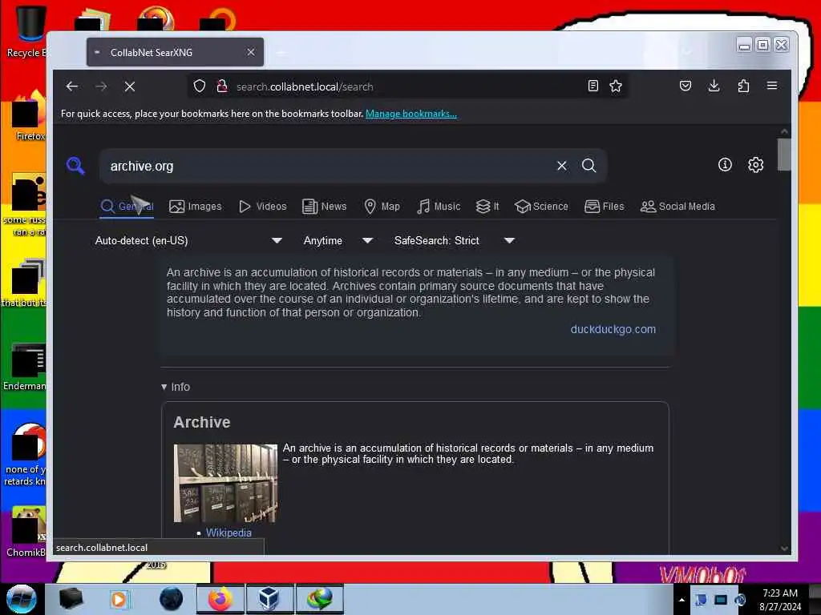
Task: Open the Firefox hamburger menu
Action: pyautogui.click(x=772, y=86)
